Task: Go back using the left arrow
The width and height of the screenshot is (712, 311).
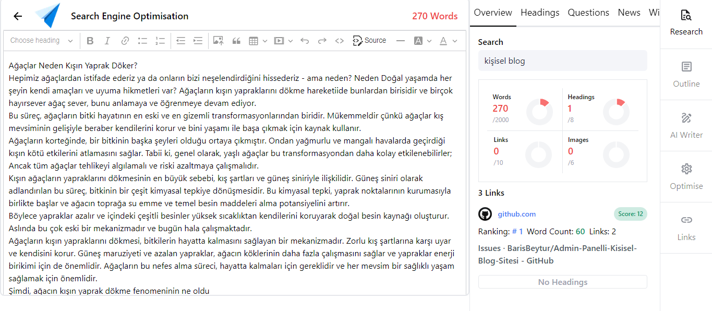Action: pos(18,16)
